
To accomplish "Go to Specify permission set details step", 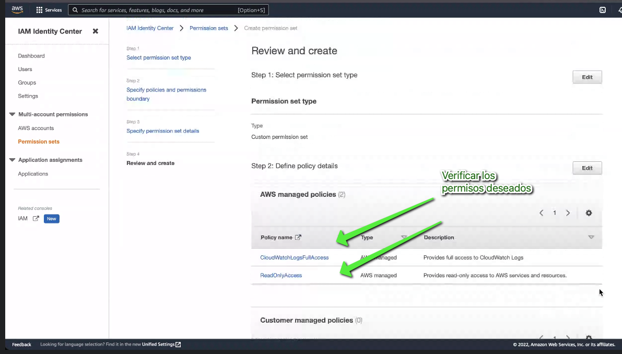I will [162, 131].
